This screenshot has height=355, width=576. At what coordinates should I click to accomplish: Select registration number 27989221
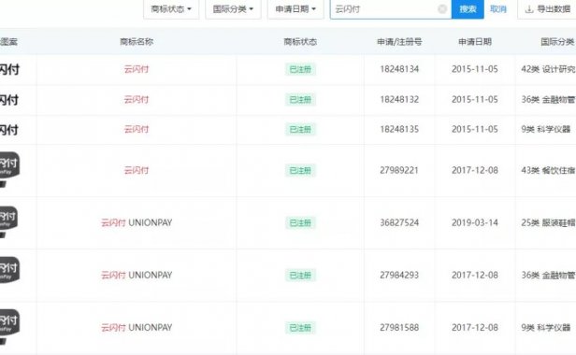399,170
